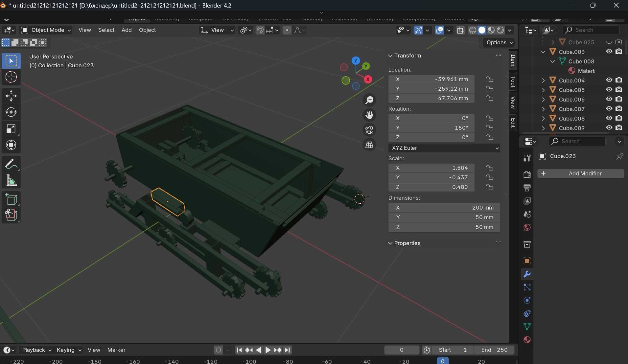Open View Layer properties tab
Viewport: 628px width, 364px height.
[527, 201]
